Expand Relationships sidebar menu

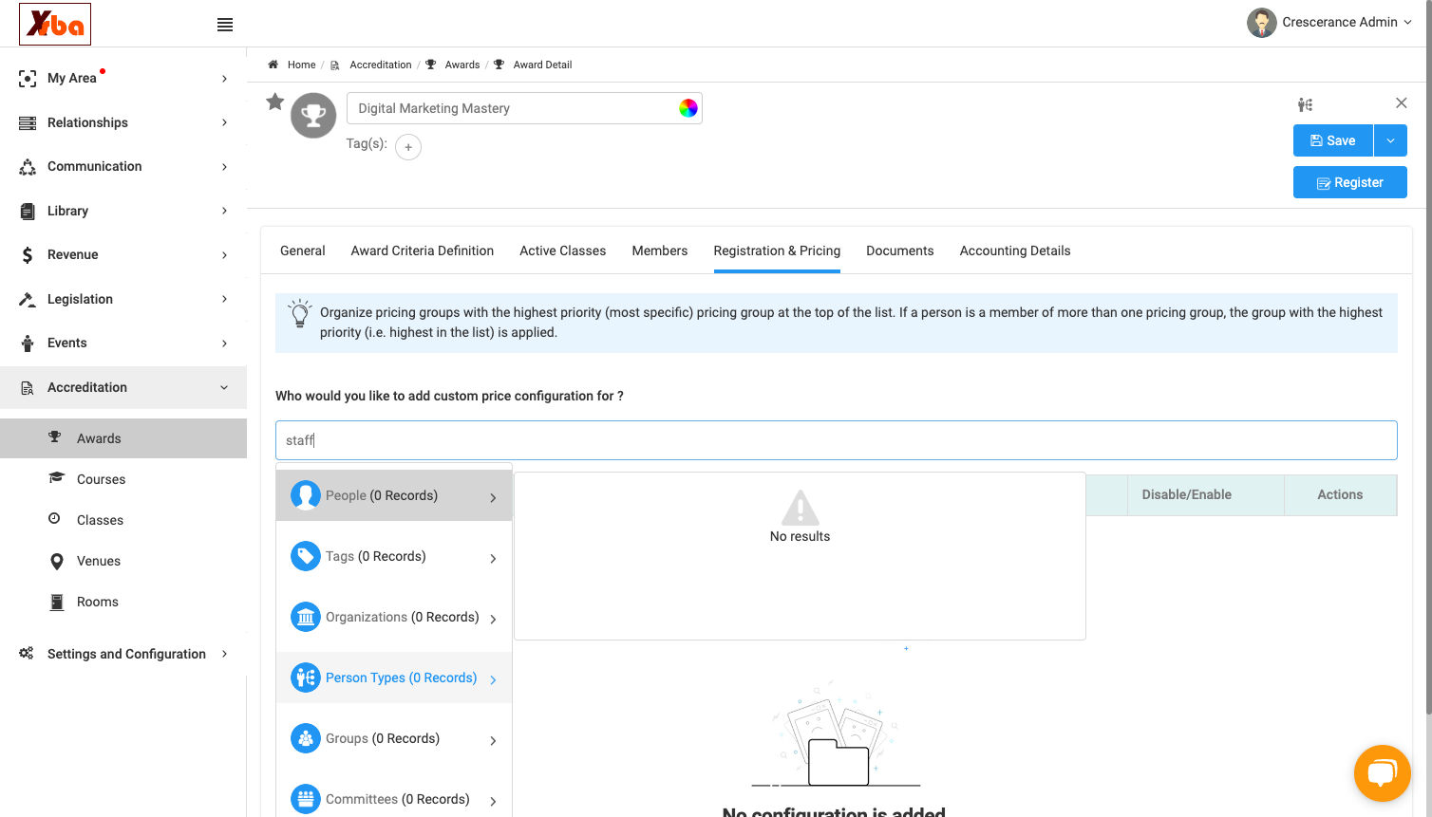tap(123, 122)
